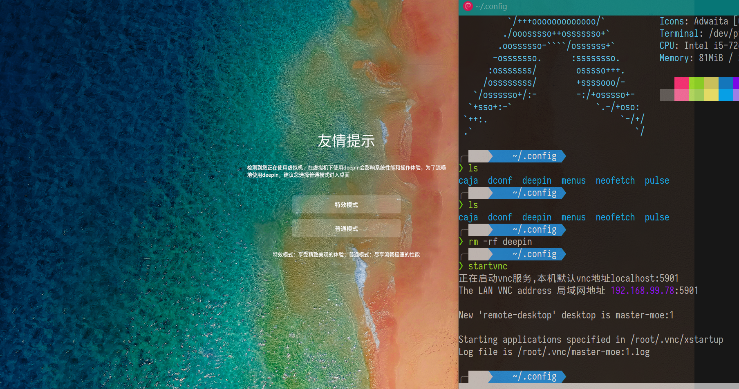Click the 'Icons: Adwaita' neofetch line
Image resolution: width=739 pixels, height=389 pixels.
point(699,21)
